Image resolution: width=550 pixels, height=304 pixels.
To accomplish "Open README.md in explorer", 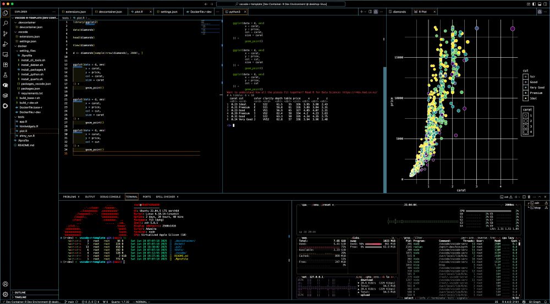I will click(x=35, y=145).
